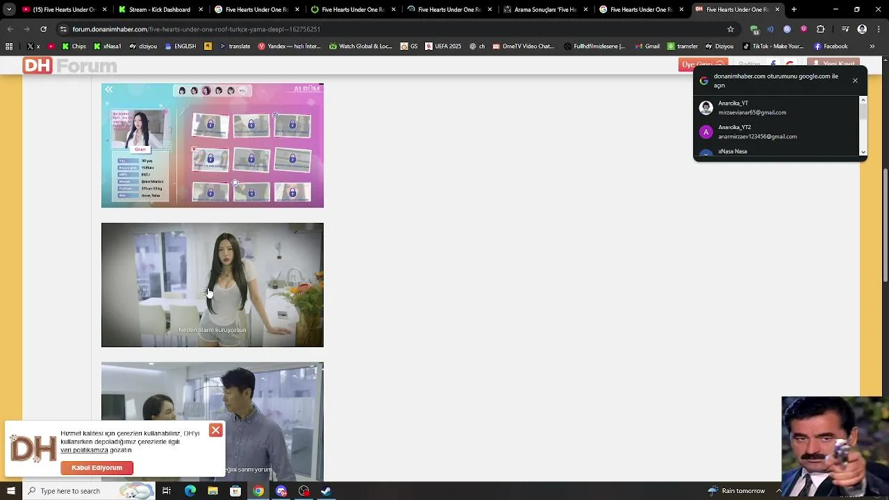The height and width of the screenshot is (500, 889).
Task: Open the translate bookmark
Action: [235, 47]
